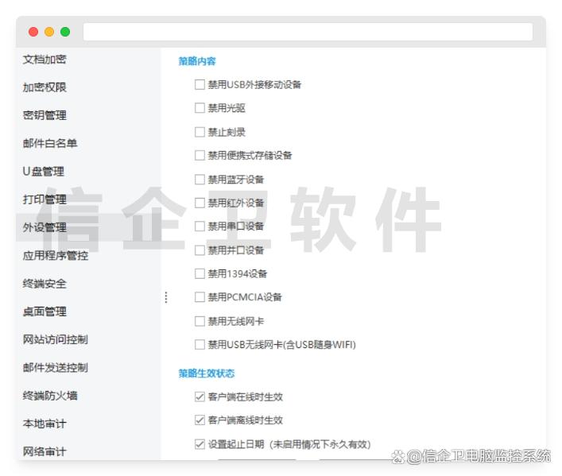Screen dimensions: 562x476
Task: Go to 终端安全 sidebar entry
Action: (x=45, y=284)
